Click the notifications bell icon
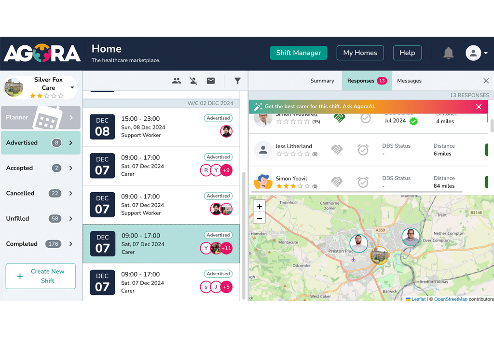Screen dimensions: 494x338 [448, 53]
